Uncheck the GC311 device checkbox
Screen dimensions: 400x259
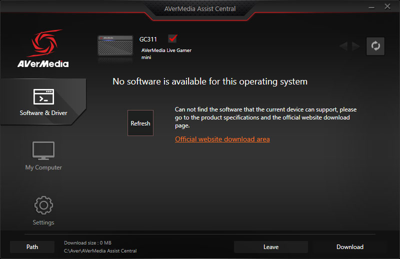(173, 38)
